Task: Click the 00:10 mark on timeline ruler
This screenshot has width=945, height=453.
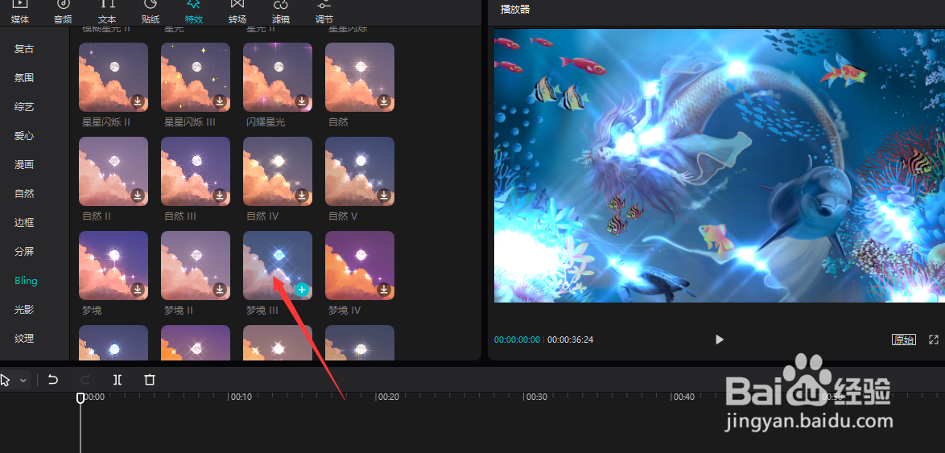Action: pos(241,397)
